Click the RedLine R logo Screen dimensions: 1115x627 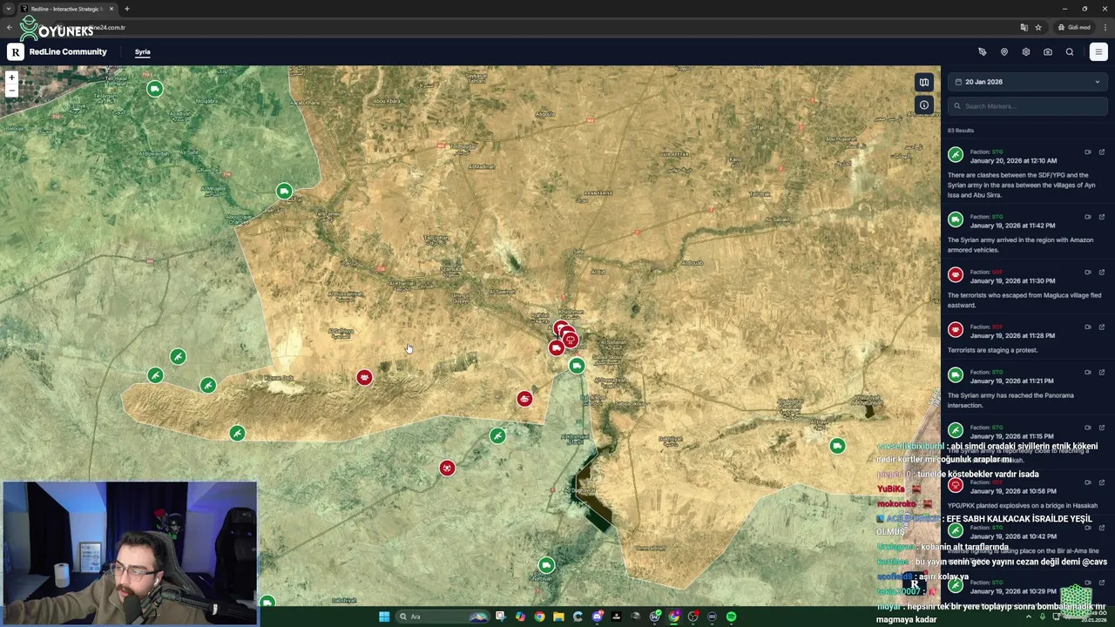coord(16,52)
